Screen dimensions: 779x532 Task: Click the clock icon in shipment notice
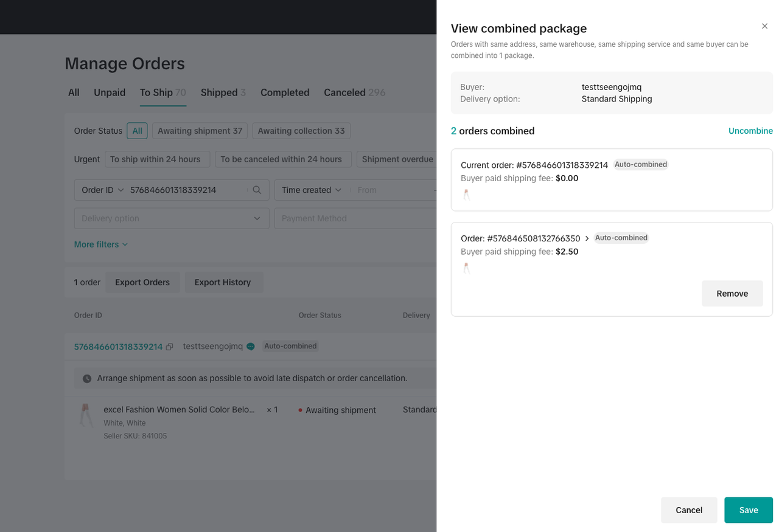coord(87,379)
